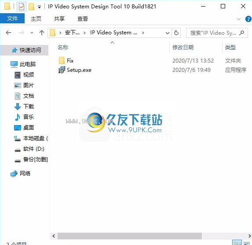Select the Fix folder

tap(70, 61)
